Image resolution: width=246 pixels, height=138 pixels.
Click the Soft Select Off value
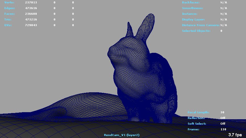223,124
